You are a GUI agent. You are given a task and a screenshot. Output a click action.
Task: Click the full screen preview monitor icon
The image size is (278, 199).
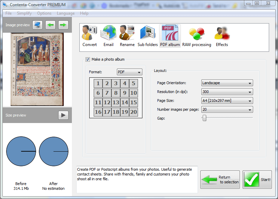point(37,25)
